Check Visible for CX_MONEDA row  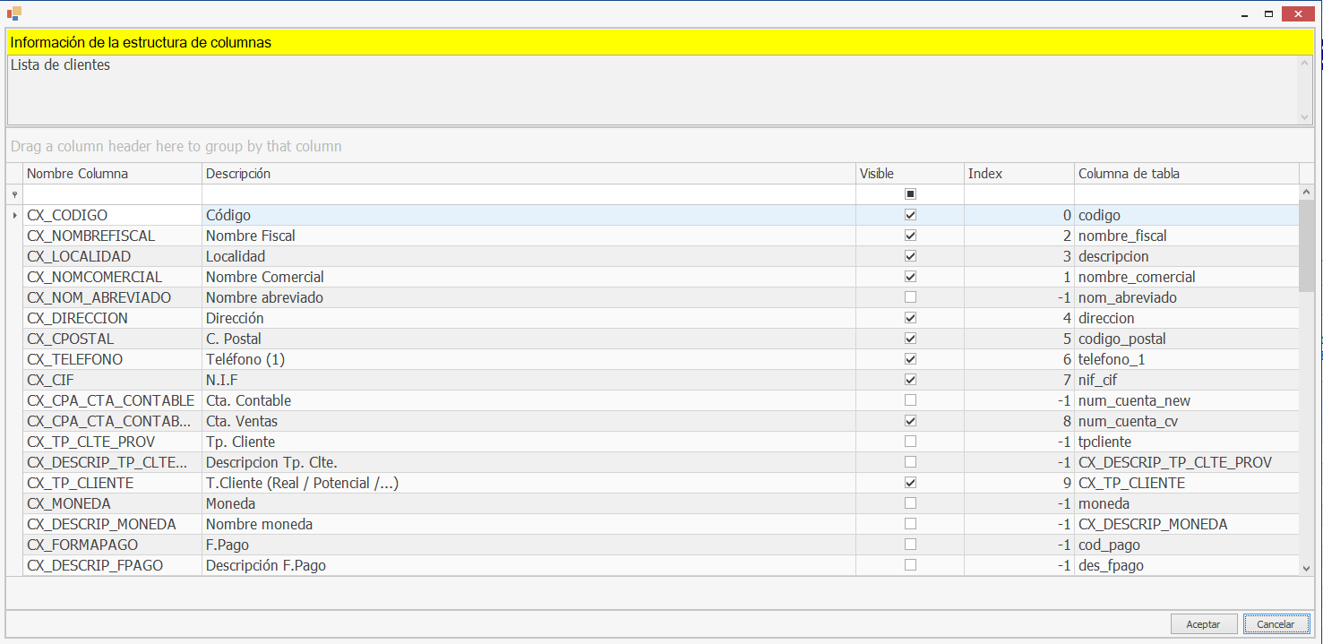tap(910, 503)
